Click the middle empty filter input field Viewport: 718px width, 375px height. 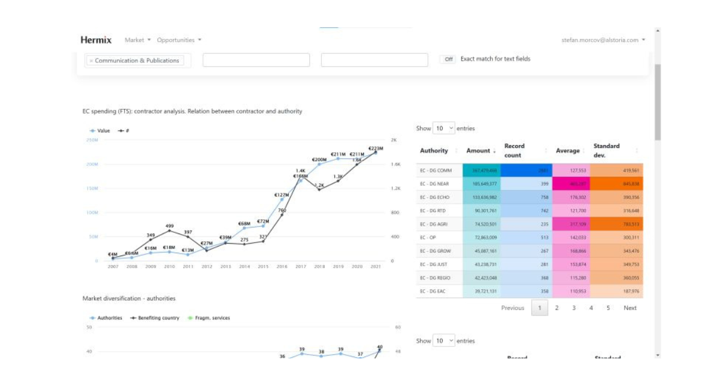click(x=256, y=60)
